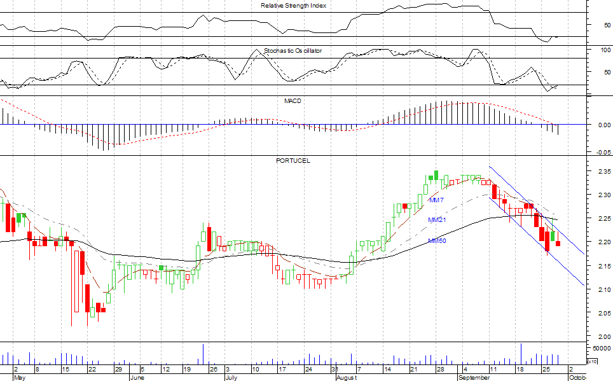This screenshot has width=613, height=381.
Task: Click date label 26 on time axis
Action: click(214, 370)
